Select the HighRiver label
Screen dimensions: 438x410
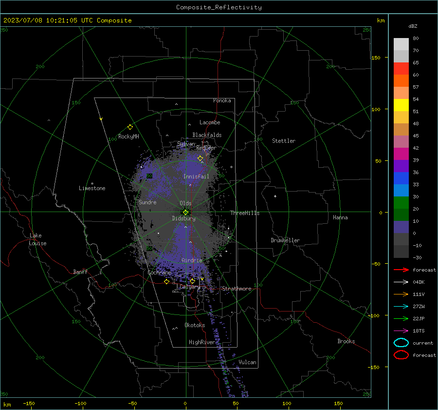point(201,342)
